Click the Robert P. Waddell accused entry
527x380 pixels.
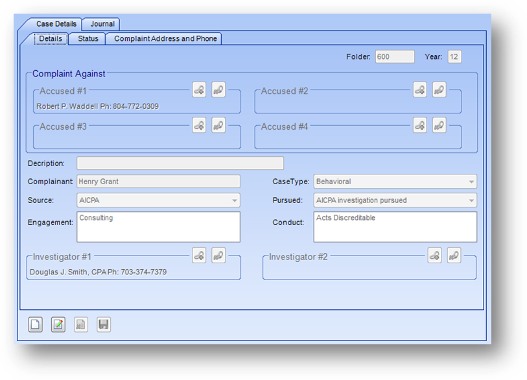[x=97, y=106]
